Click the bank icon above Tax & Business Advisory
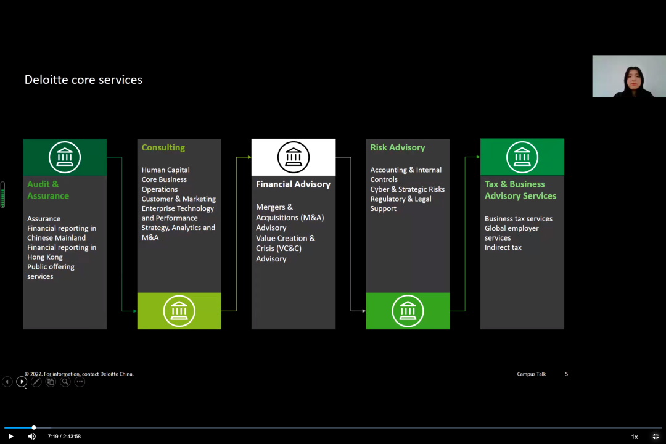Screen dimensions: 666x444 point(522,157)
